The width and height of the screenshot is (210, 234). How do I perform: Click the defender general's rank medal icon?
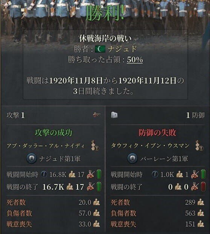pos(199,145)
